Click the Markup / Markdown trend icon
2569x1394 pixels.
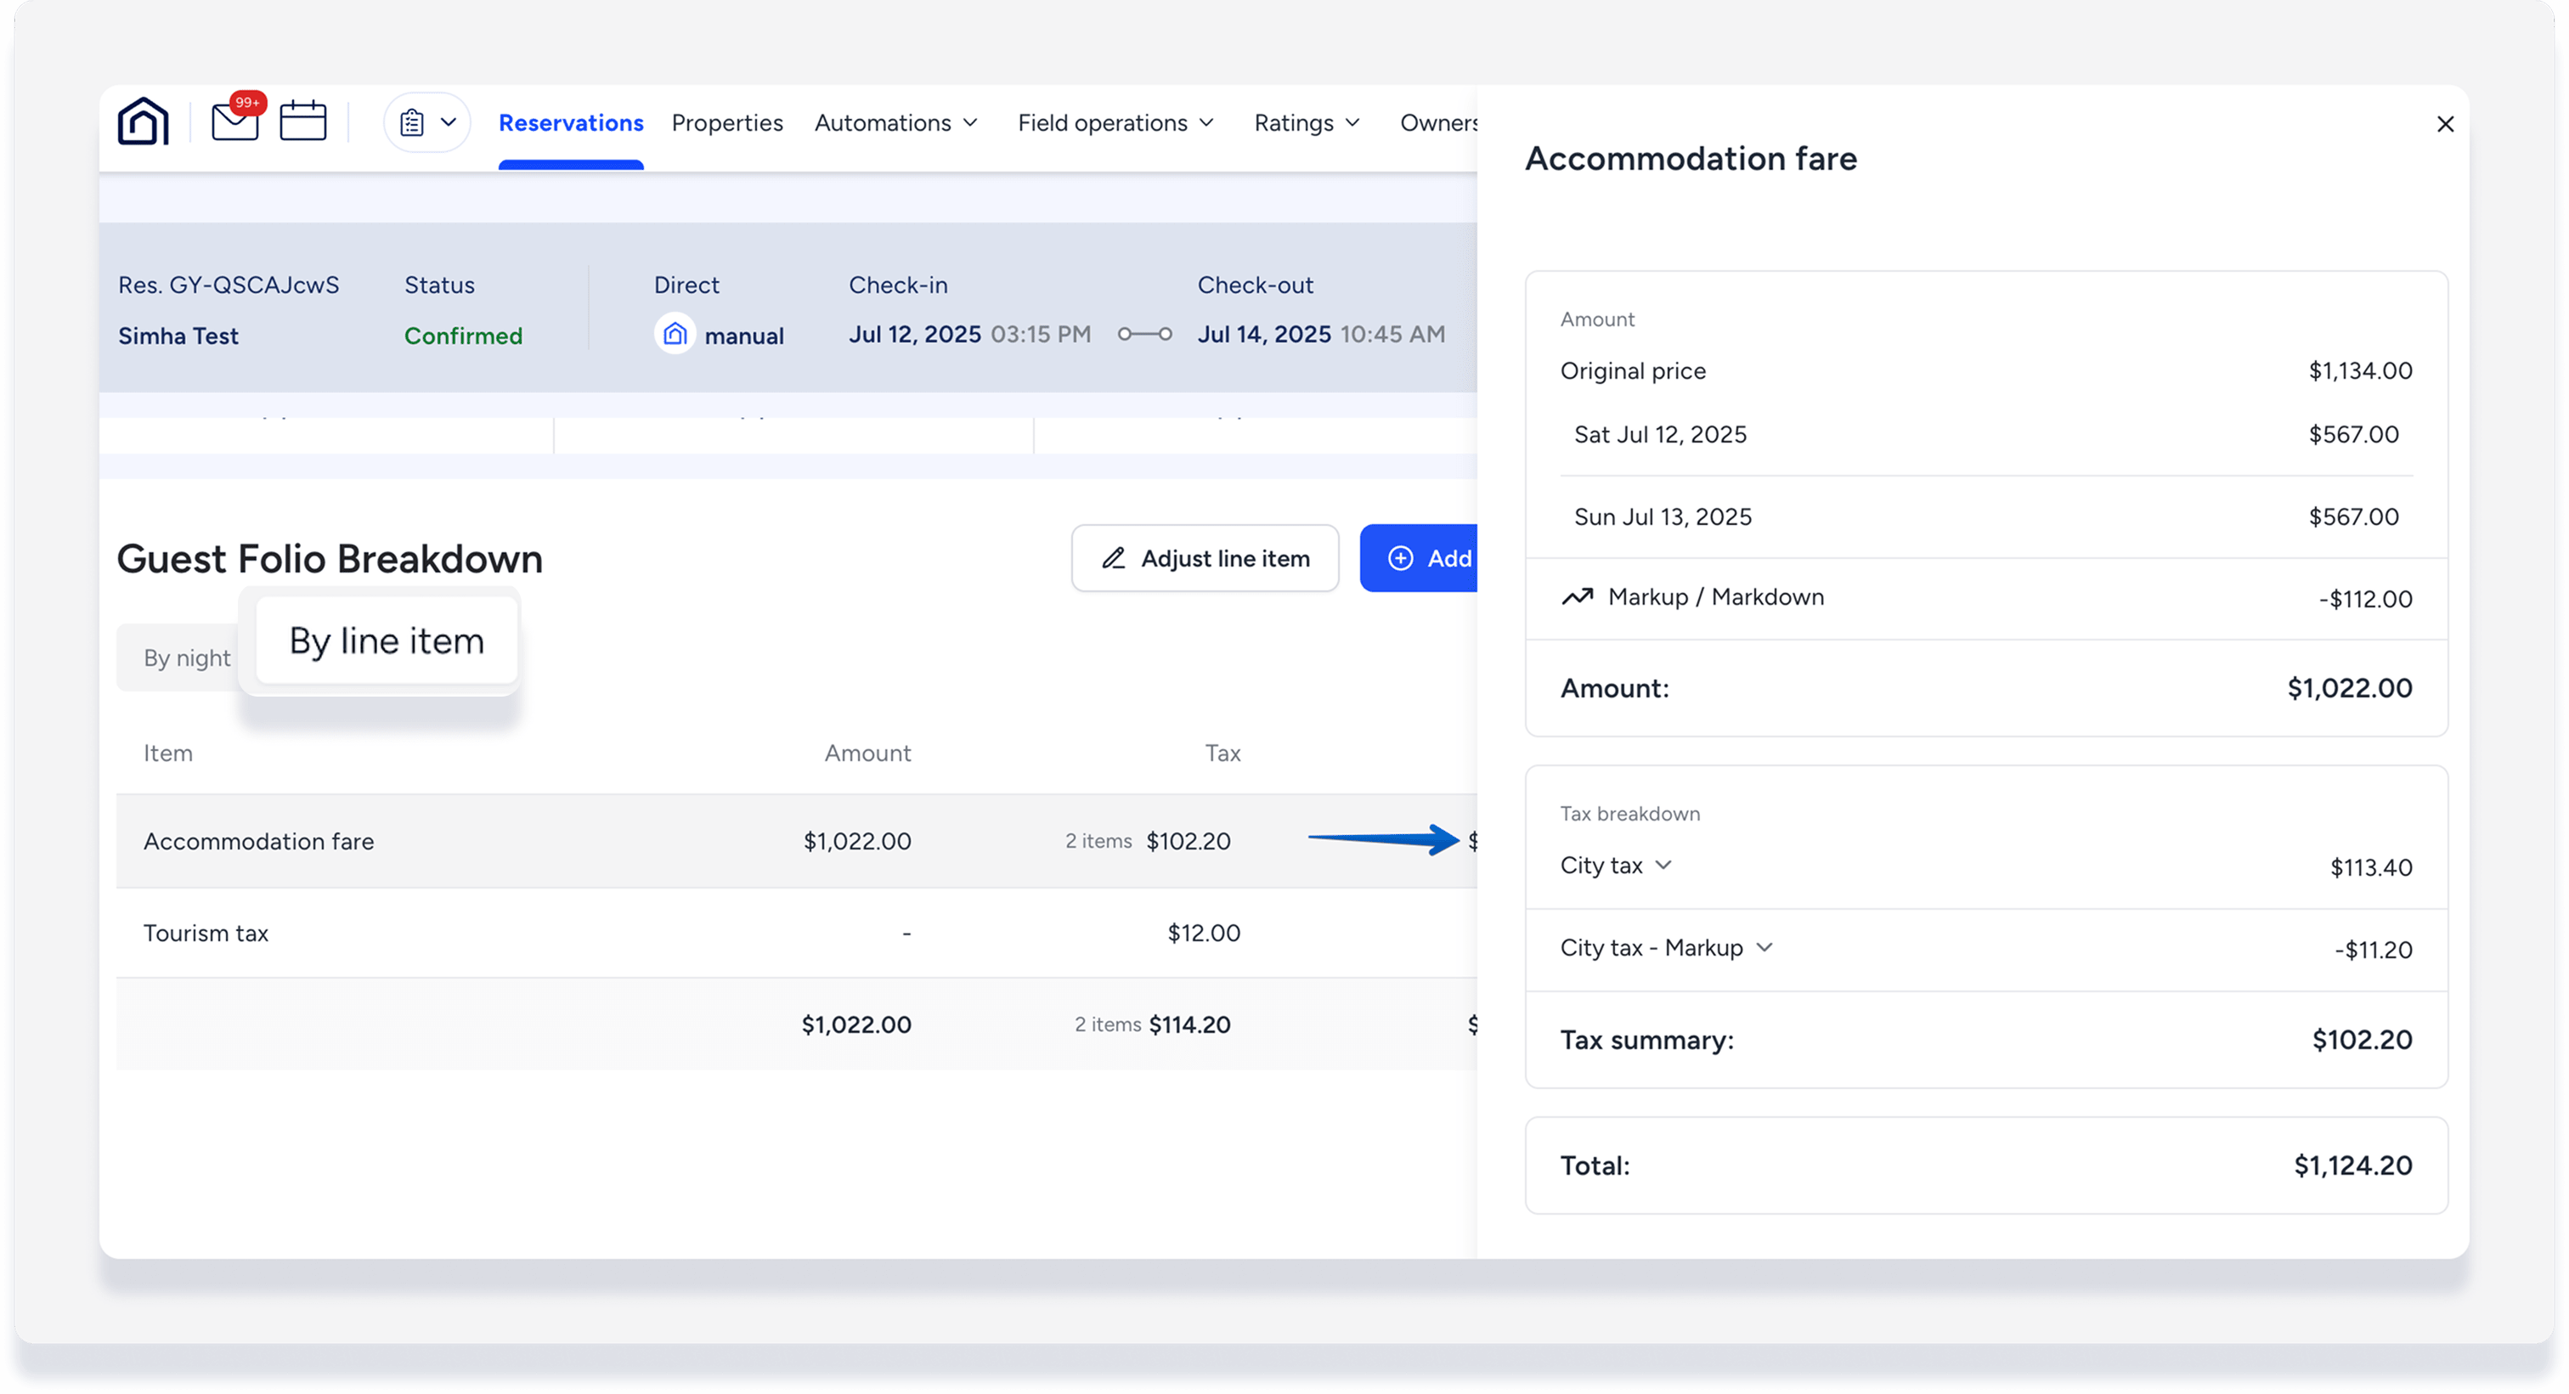click(1577, 596)
